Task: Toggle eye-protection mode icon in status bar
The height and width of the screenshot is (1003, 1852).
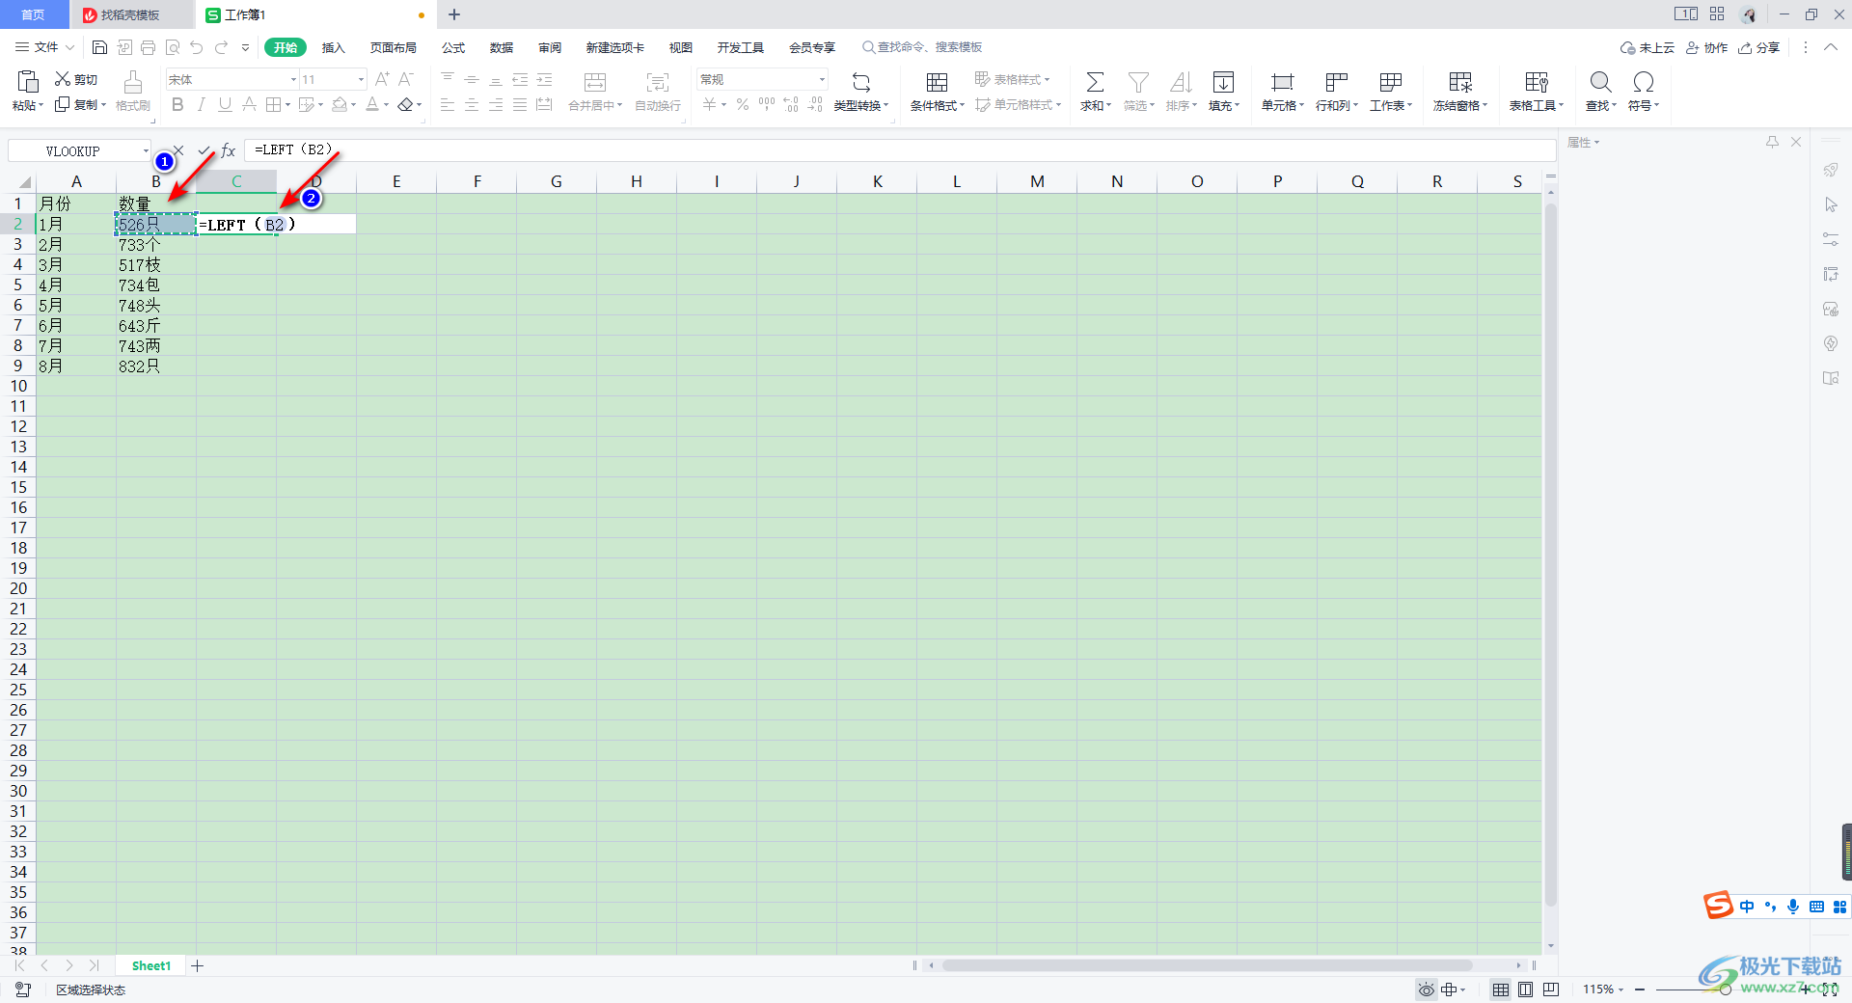Action: 1426,989
